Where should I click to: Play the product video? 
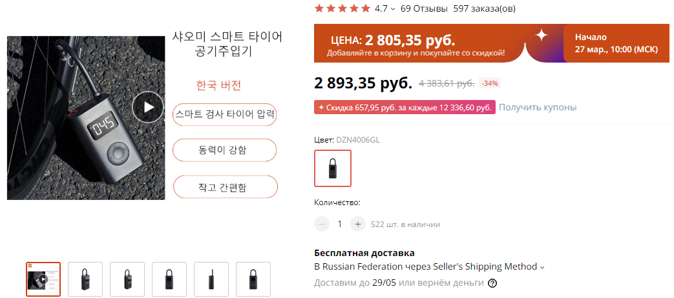pos(148,108)
